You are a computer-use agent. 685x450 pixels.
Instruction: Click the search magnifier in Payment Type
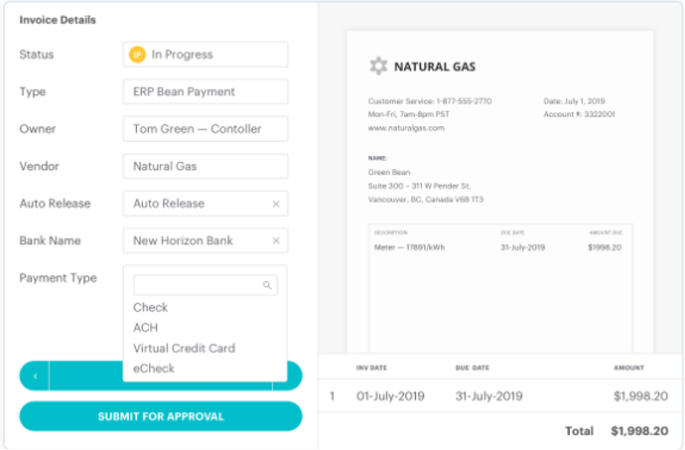[268, 285]
